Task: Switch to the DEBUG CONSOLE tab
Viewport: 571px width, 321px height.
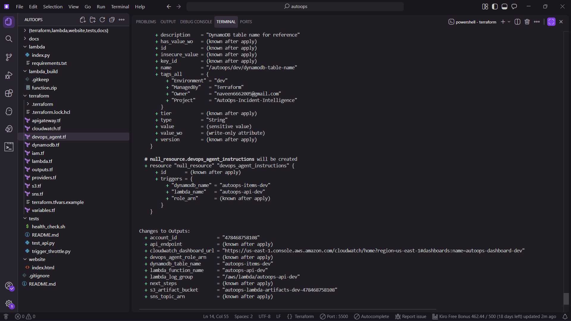Action: click(x=196, y=22)
